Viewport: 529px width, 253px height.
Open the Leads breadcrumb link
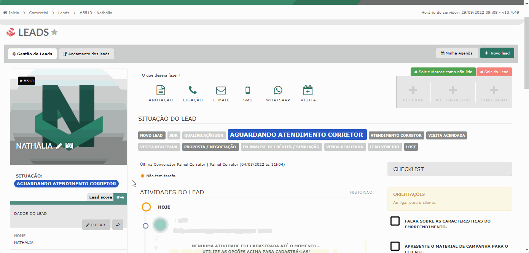point(64,13)
